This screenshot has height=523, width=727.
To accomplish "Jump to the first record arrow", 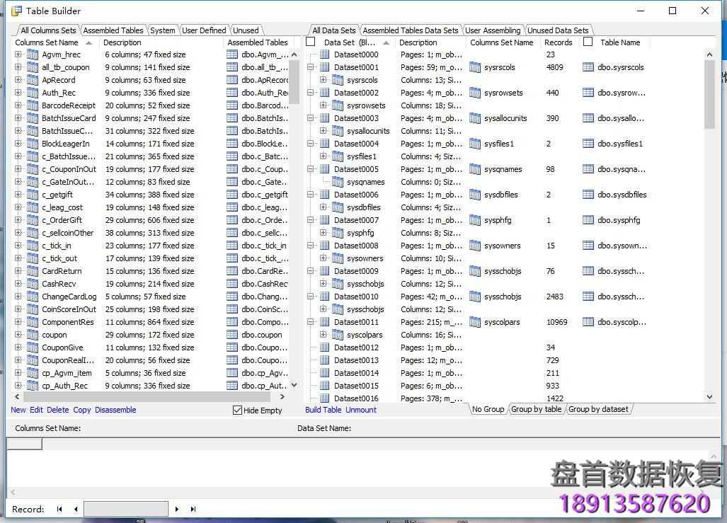I will [59, 509].
